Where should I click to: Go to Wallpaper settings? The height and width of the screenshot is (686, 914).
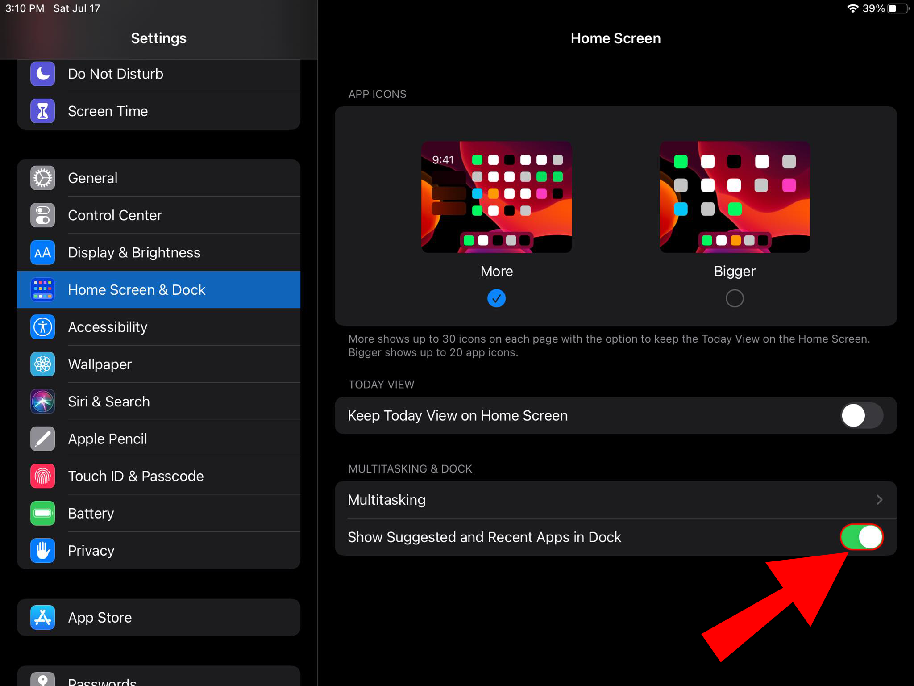100,364
